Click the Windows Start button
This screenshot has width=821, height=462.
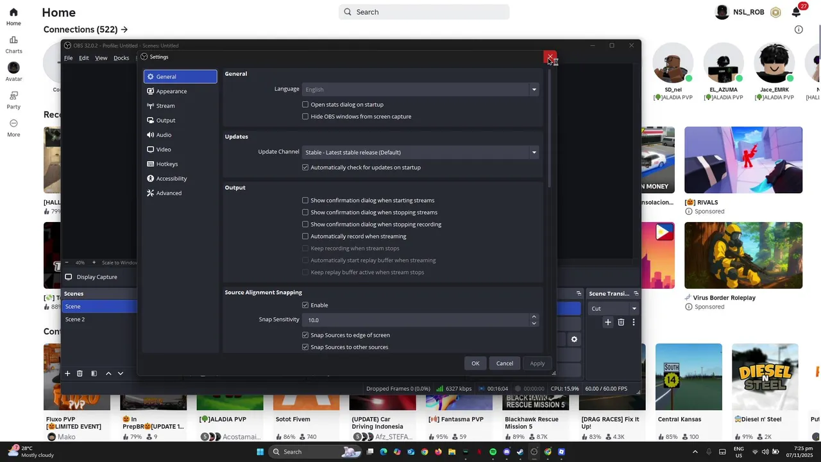[x=260, y=452]
